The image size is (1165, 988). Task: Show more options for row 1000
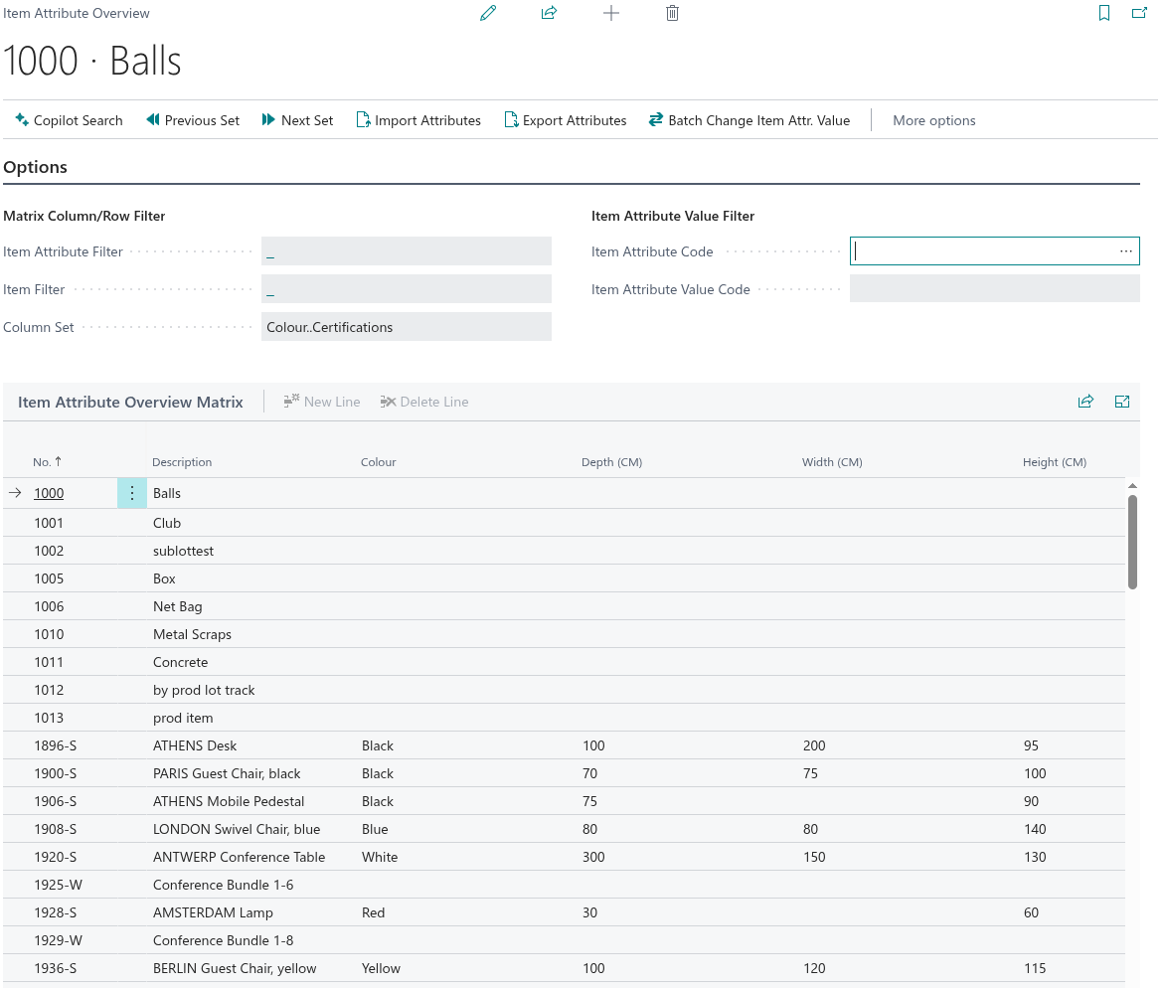(132, 493)
